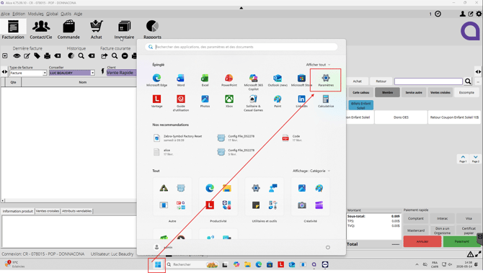
Task: Open Paramètres from the Start menu
Action: tap(326, 80)
